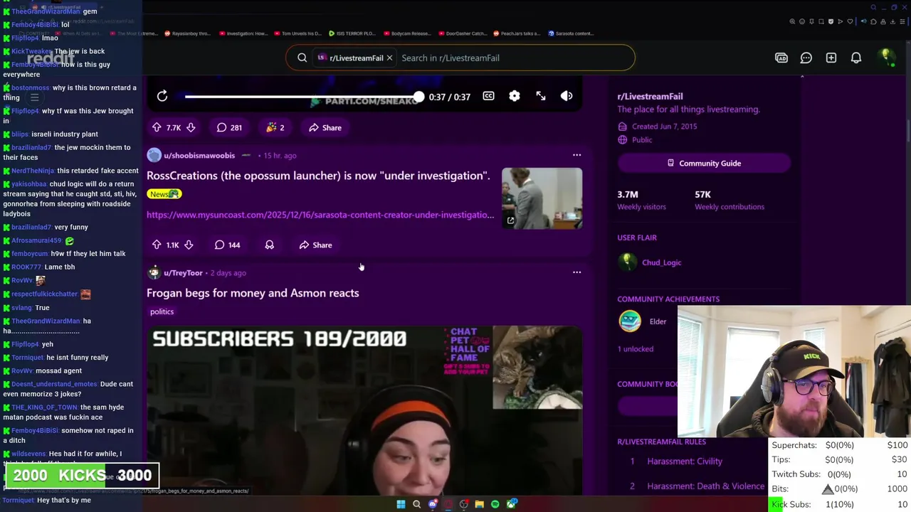The width and height of the screenshot is (911, 512).
Task: Click the Advertise icon in the Reddit header
Action: tap(781, 58)
